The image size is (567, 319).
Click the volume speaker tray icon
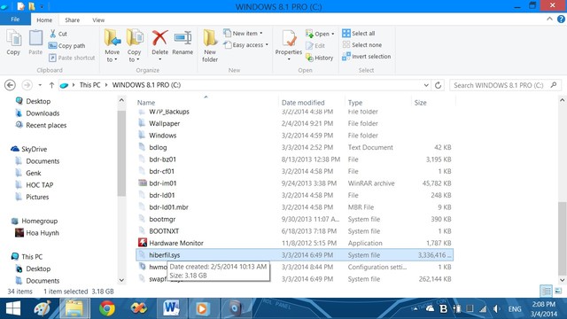click(x=496, y=308)
